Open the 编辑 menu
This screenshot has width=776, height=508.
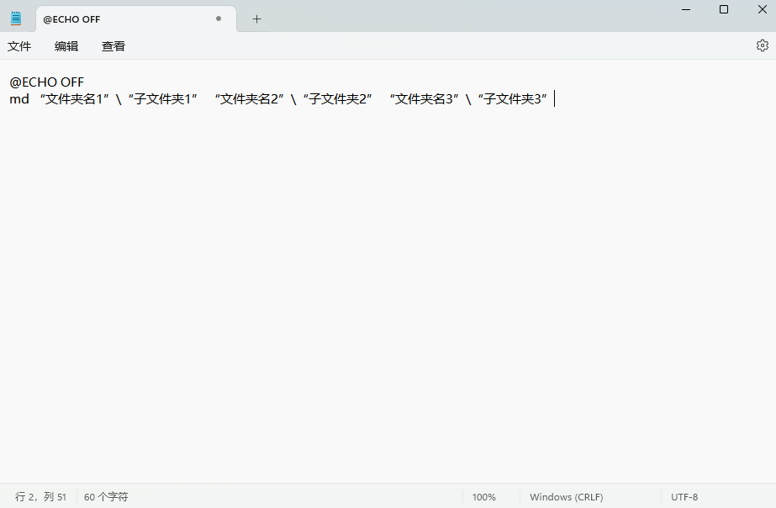[66, 46]
